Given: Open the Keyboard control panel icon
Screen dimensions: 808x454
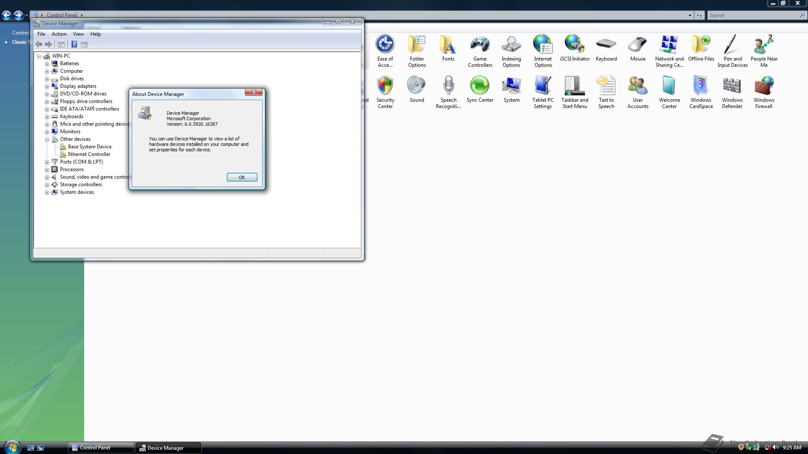Looking at the screenshot, I should [x=606, y=48].
